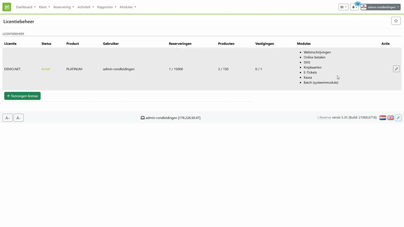Screen dimensions: 404x227
Task: Open the notifications bell
Action: (355, 8)
